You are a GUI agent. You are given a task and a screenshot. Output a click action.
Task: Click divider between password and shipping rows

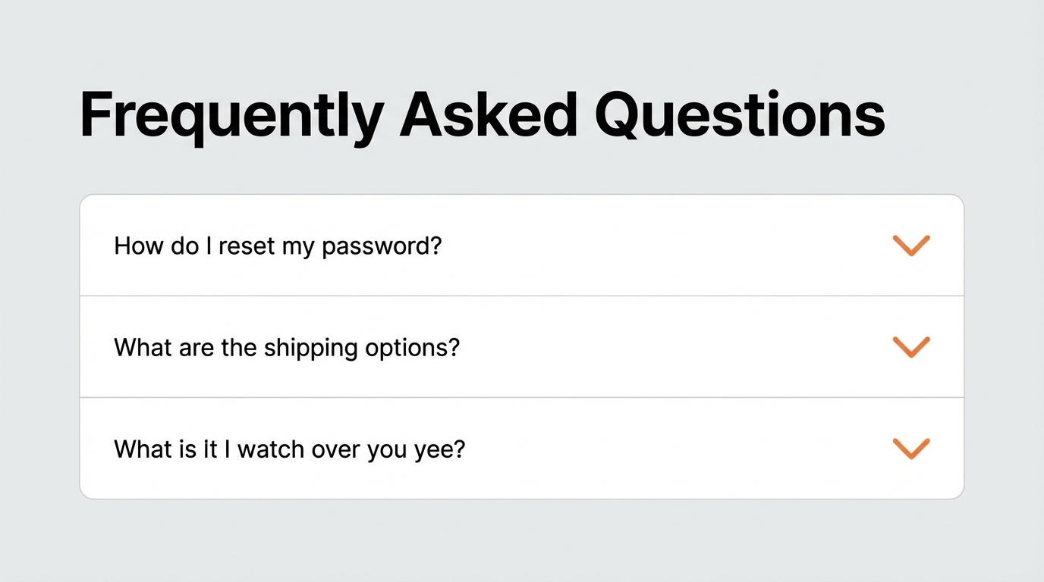point(522,296)
